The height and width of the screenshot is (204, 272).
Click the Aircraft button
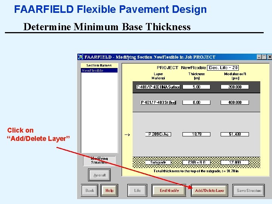[x=99, y=175]
